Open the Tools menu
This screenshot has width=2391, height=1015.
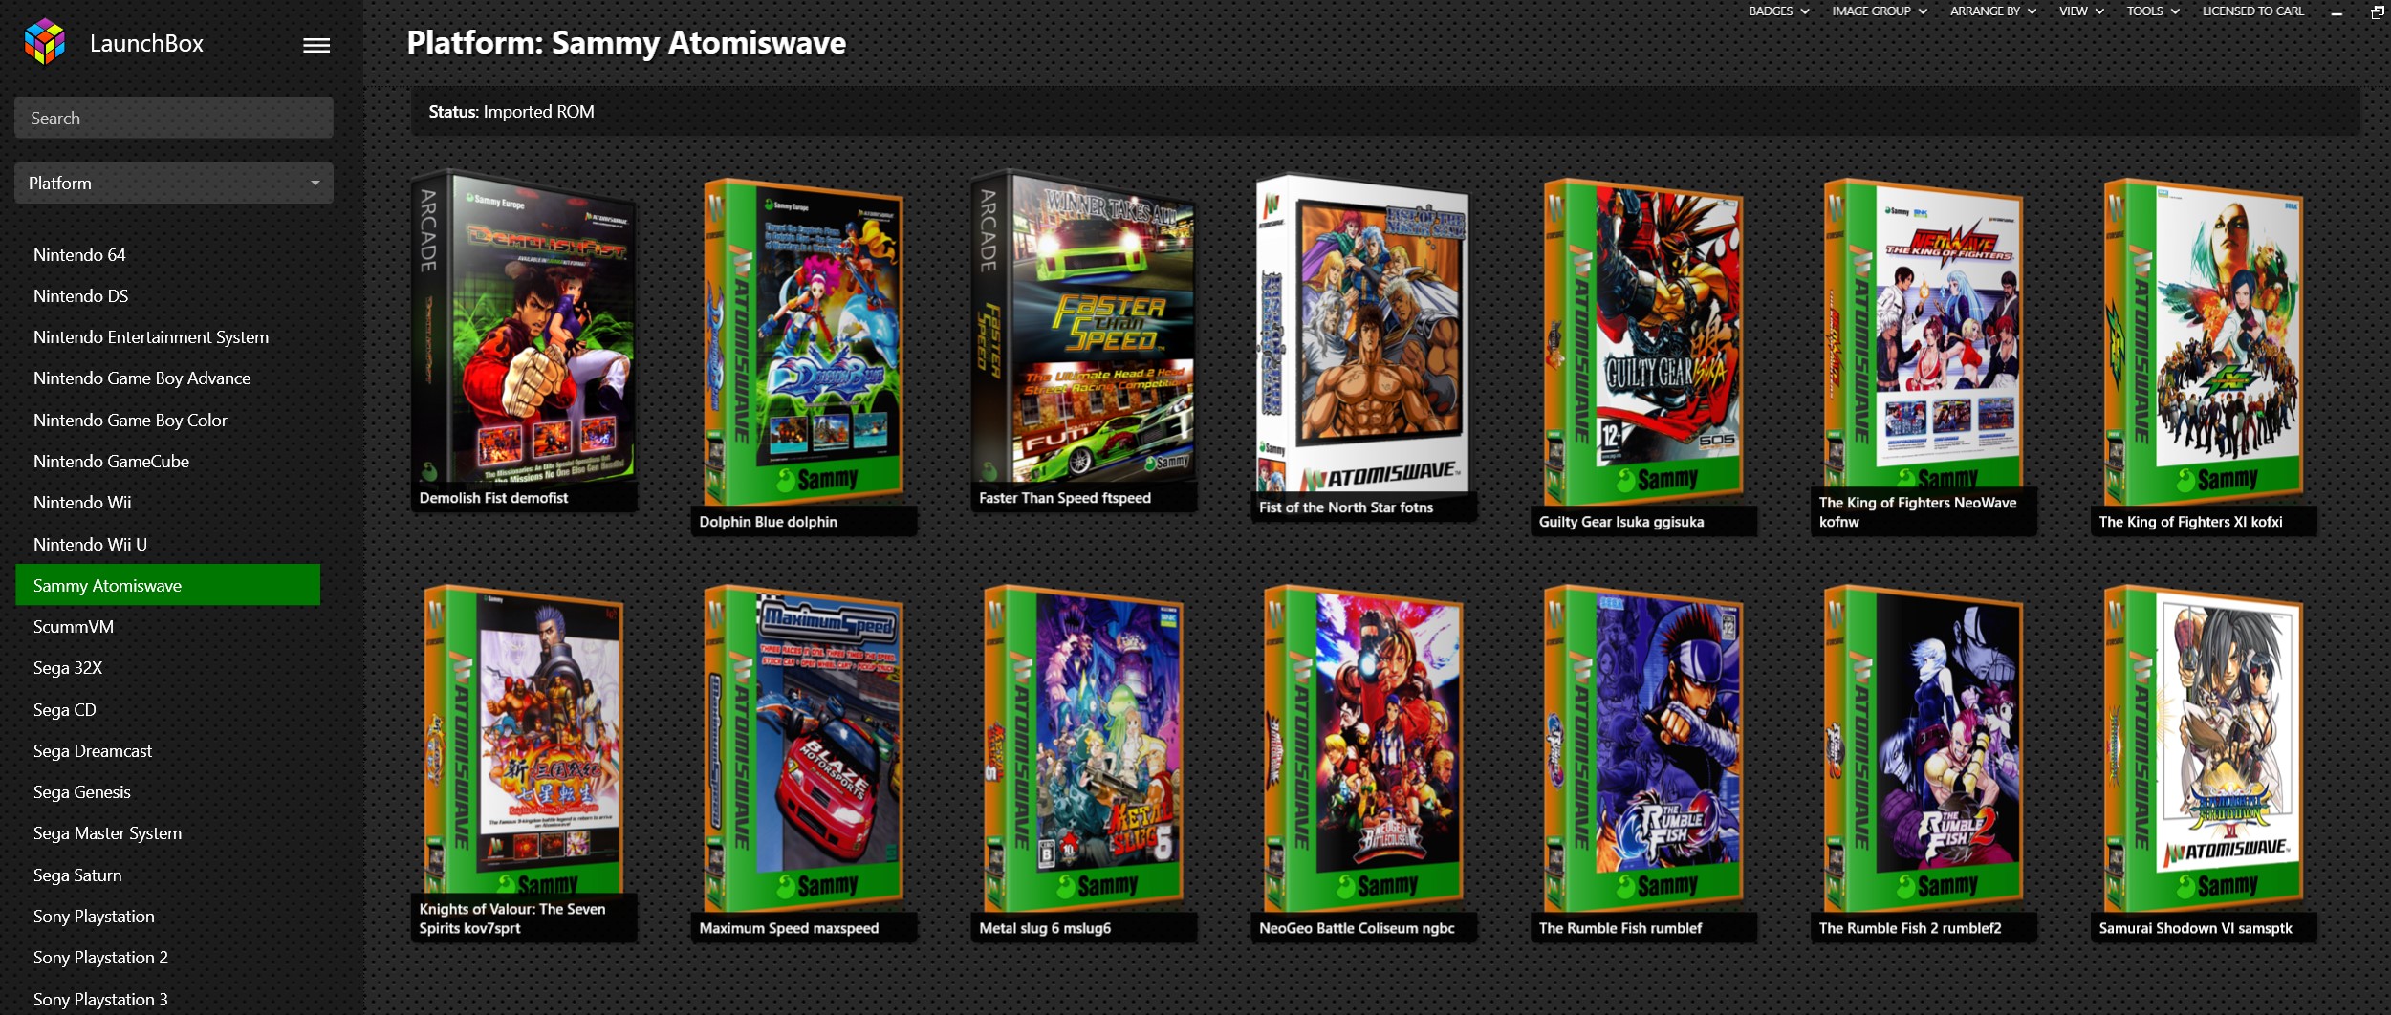click(2152, 11)
